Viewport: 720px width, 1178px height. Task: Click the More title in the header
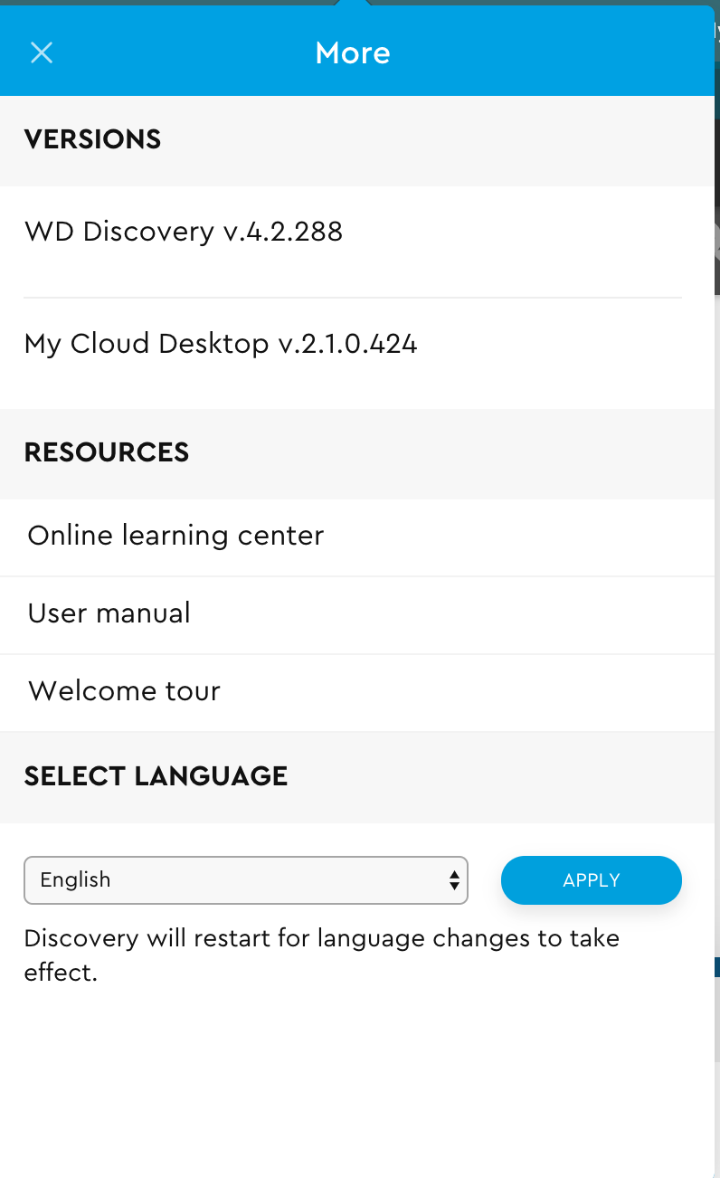(x=353, y=52)
